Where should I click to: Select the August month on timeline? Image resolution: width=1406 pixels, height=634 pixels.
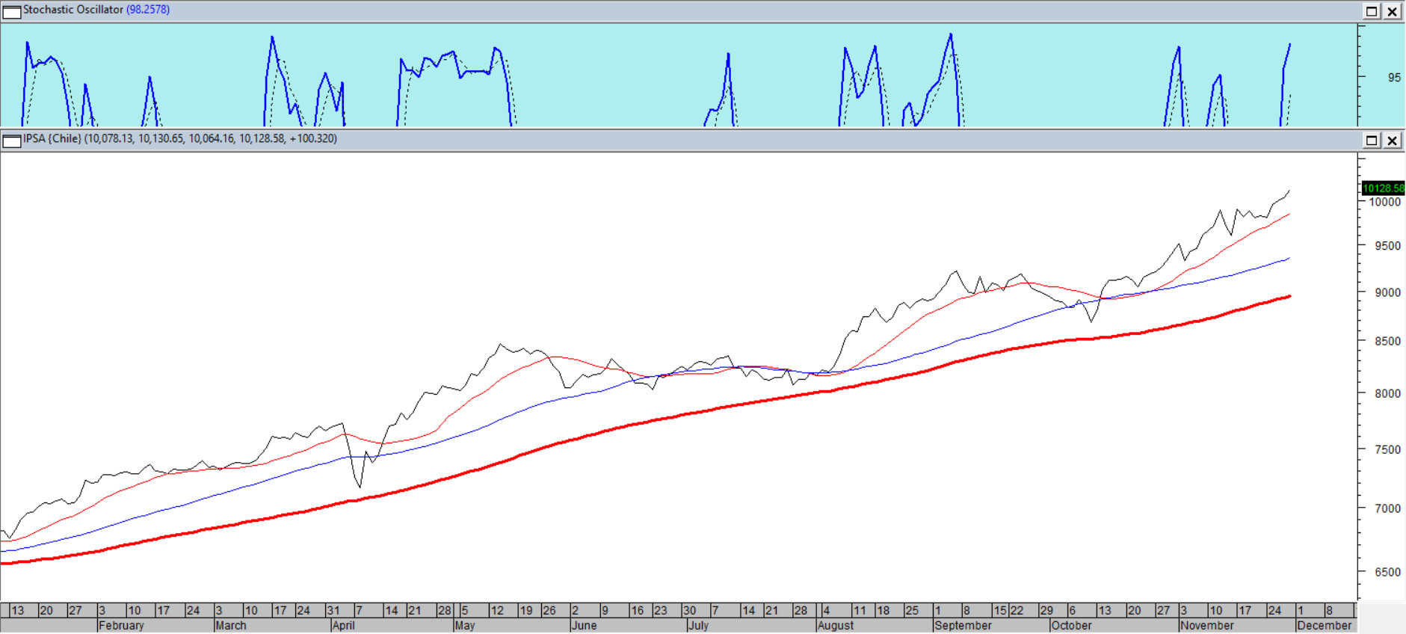[x=835, y=626]
